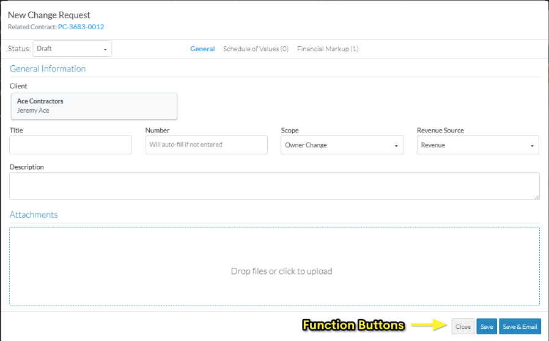Grab the Description box resize handle
Viewport: 549px width, 341px height.
[x=537, y=198]
